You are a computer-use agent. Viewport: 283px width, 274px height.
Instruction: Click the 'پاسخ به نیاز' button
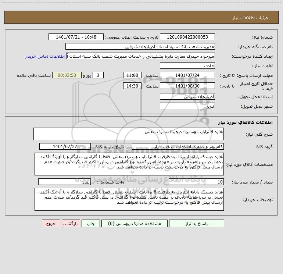pyautogui.click(x=196, y=224)
